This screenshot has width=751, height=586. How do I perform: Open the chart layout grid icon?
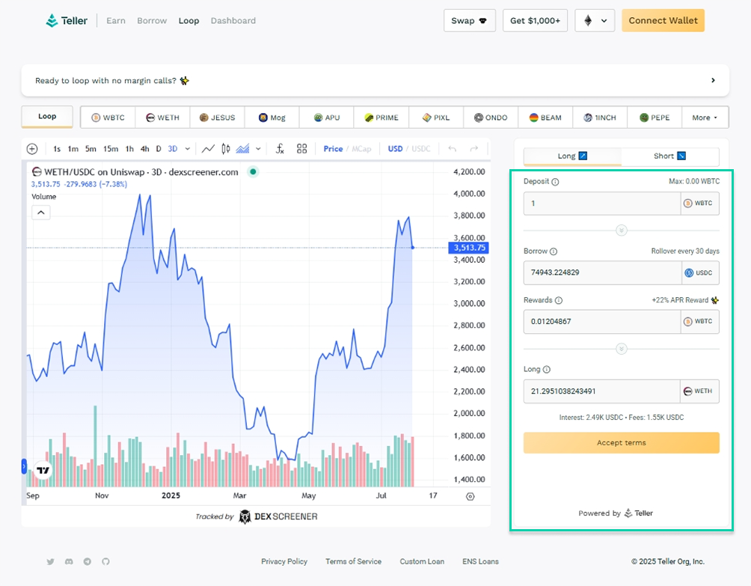click(301, 149)
